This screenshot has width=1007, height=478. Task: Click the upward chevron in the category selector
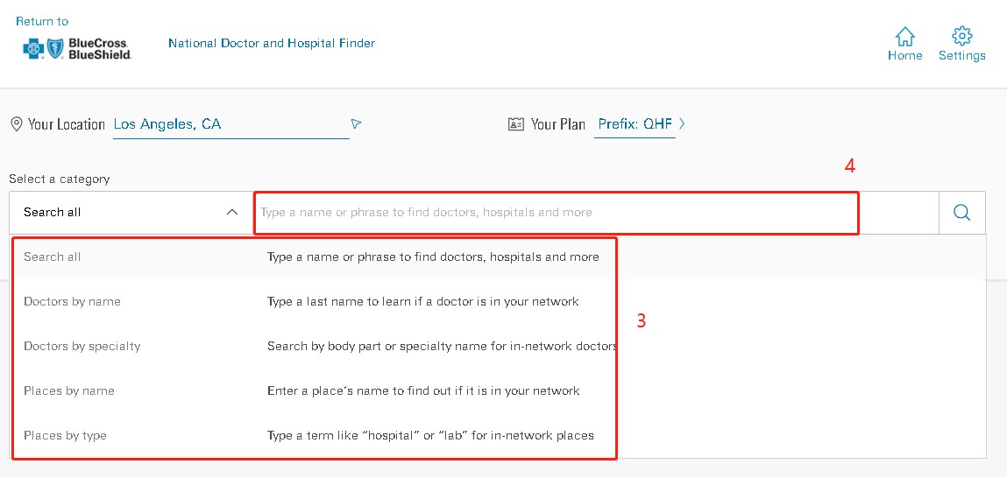pyautogui.click(x=232, y=213)
